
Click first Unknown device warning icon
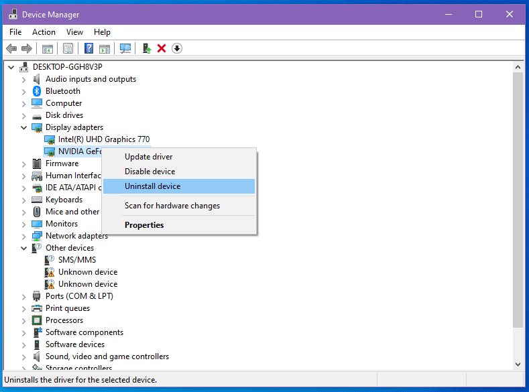pos(50,272)
